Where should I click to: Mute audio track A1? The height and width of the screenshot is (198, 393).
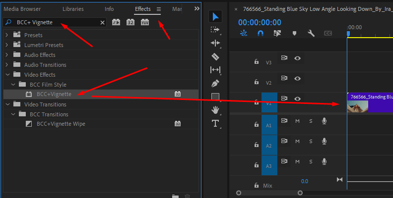point(297,121)
